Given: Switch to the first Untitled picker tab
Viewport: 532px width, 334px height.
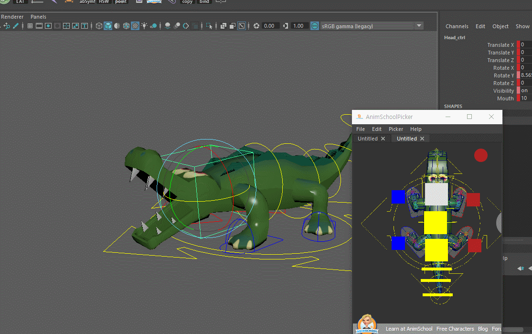Looking at the screenshot, I should (x=368, y=139).
